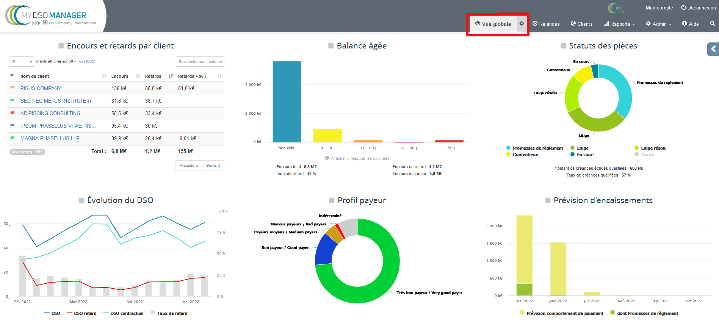Sort the table by Retards column icon
The height and width of the screenshot is (322, 719).
[171, 76]
